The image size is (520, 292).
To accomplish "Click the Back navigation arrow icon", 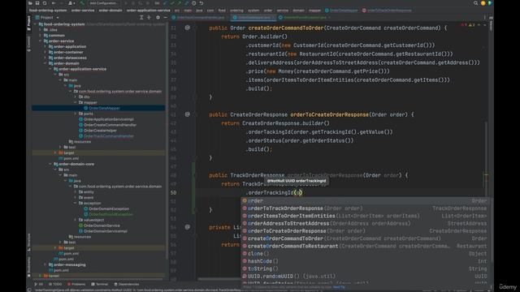I will pos(54,3).
